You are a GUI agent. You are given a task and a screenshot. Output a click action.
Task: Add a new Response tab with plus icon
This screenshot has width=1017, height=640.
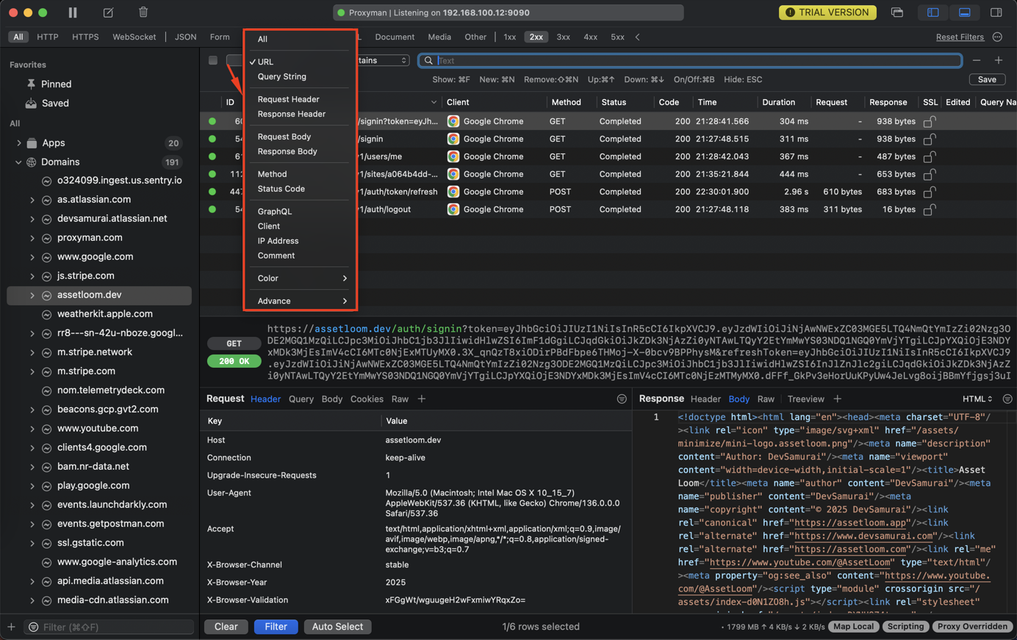[x=838, y=399]
